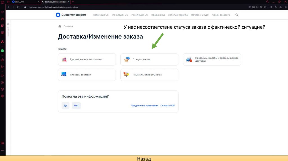Open Где мой заказ/Что с заказом section
Screen dimensions: 288x161
coord(87,59)
